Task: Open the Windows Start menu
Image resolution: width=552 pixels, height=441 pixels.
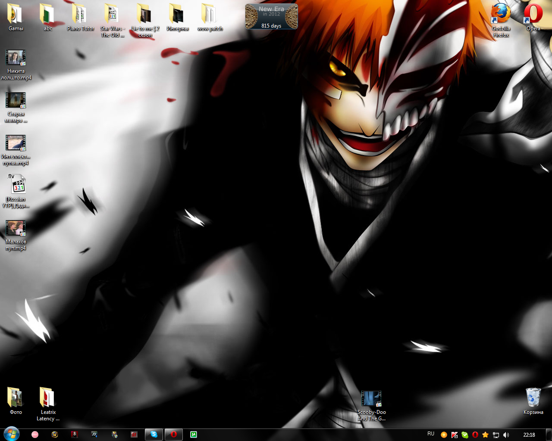Action: point(11,434)
